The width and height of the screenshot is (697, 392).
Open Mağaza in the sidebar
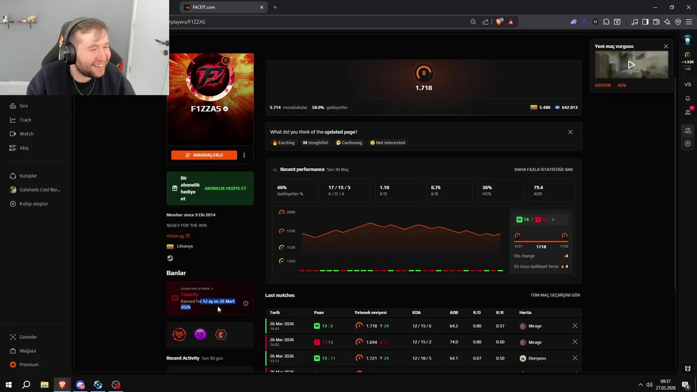(x=23, y=351)
